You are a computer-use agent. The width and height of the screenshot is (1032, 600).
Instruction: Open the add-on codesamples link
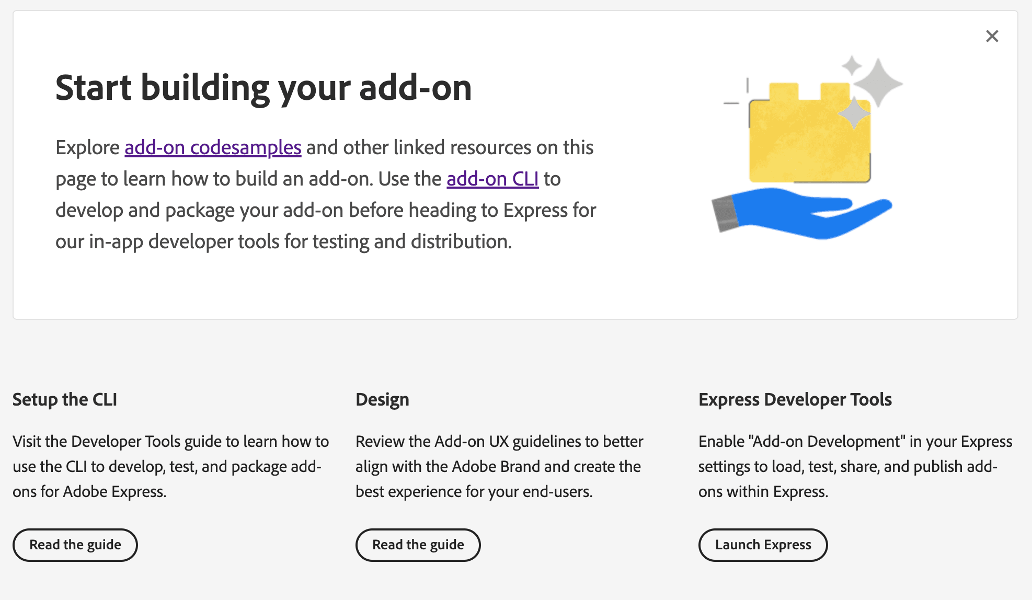coord(212,147)
